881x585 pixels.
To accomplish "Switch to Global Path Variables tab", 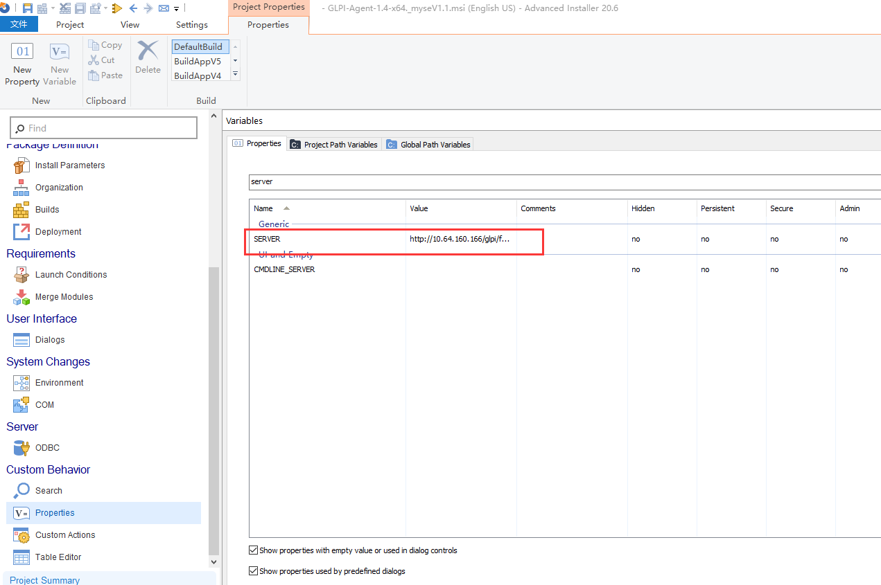I will click(428, 145).
